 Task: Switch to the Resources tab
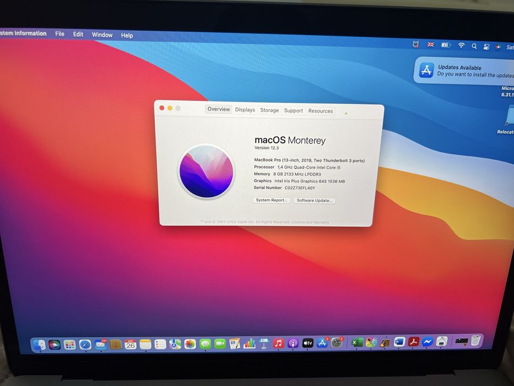coord(320,111)
